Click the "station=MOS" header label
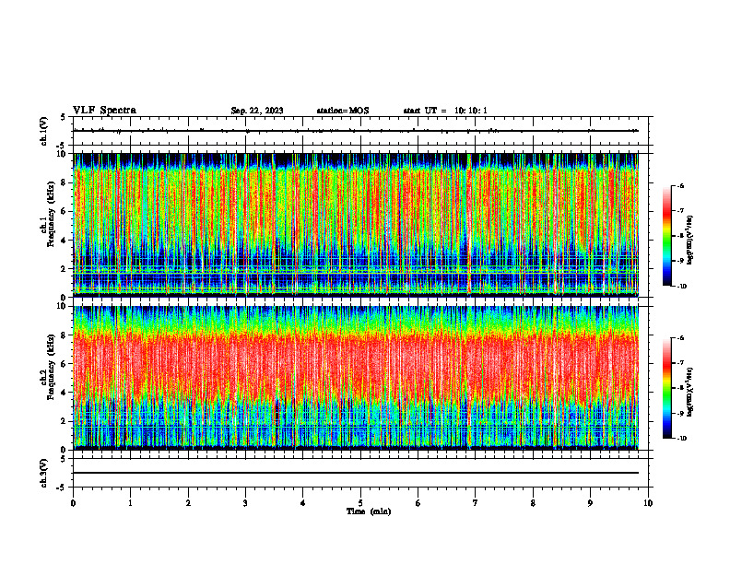Viewport: 730px width, 564px height. click(343, 111)
